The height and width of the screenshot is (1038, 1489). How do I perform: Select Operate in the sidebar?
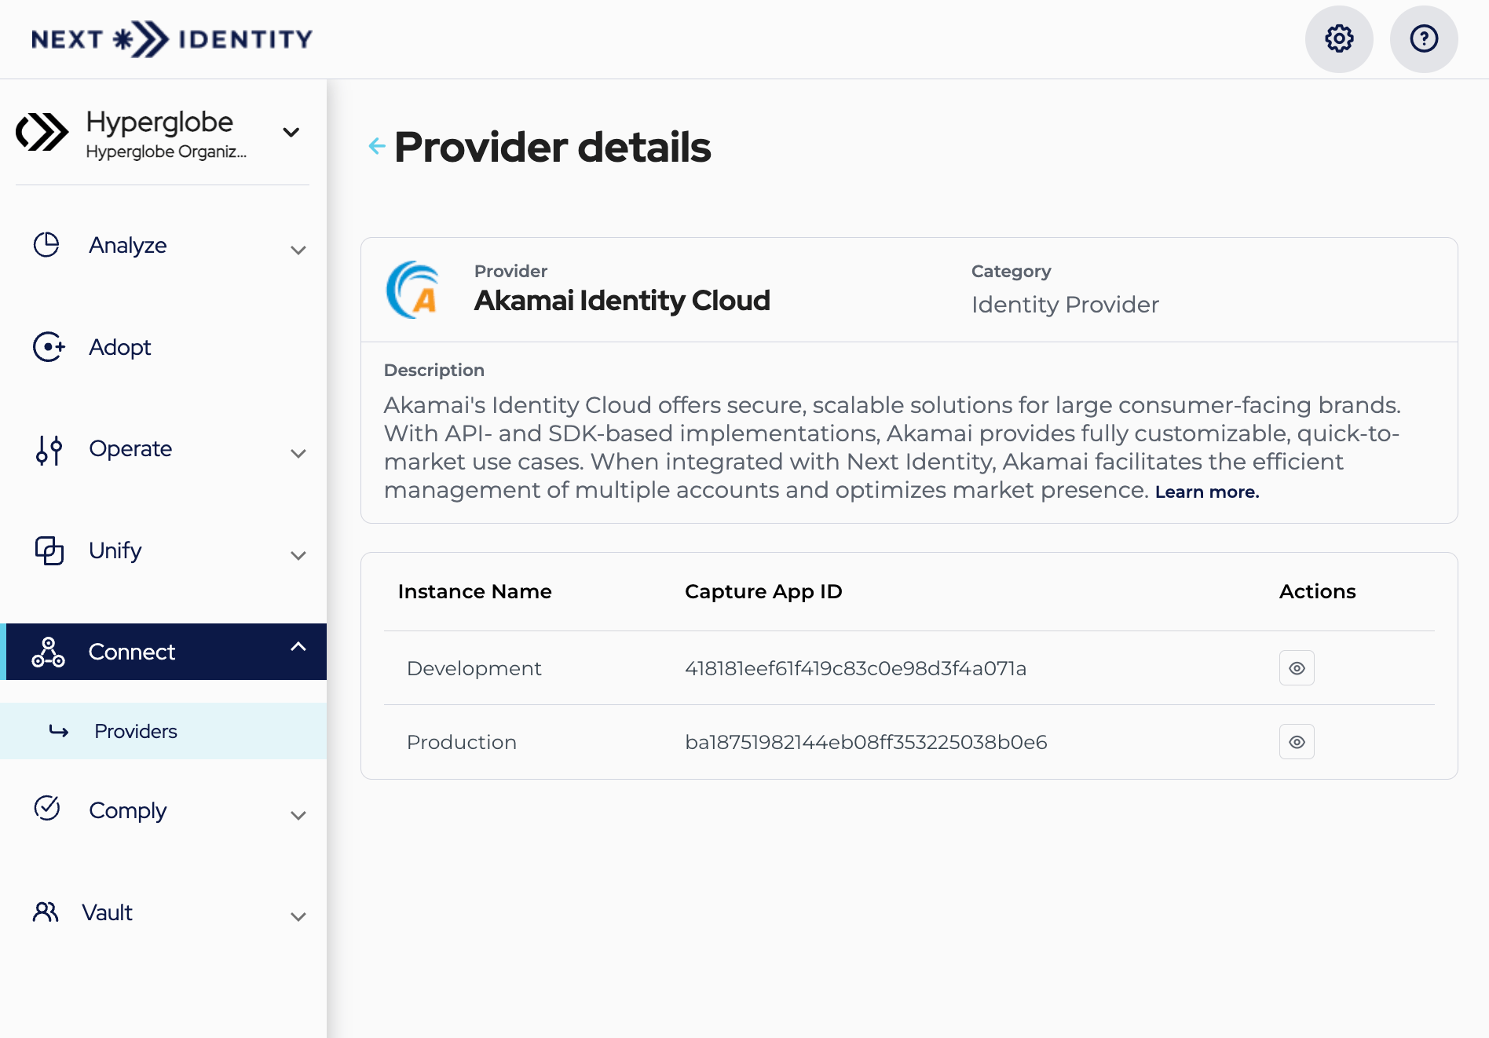(130, 449)
